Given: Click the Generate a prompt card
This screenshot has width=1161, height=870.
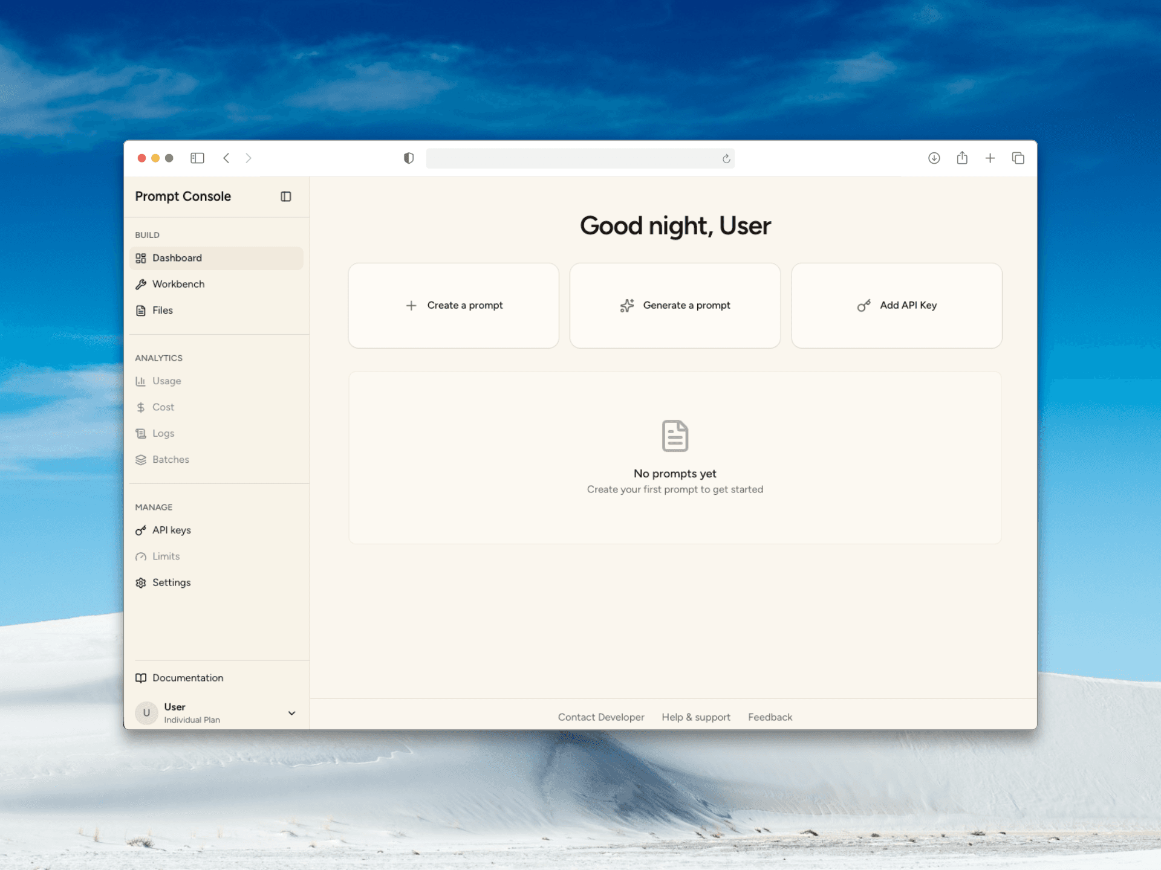Looking at the screenshot, I should pos(675,306).
